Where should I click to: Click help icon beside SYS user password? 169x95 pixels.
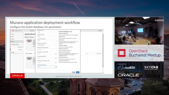[48, 52]
